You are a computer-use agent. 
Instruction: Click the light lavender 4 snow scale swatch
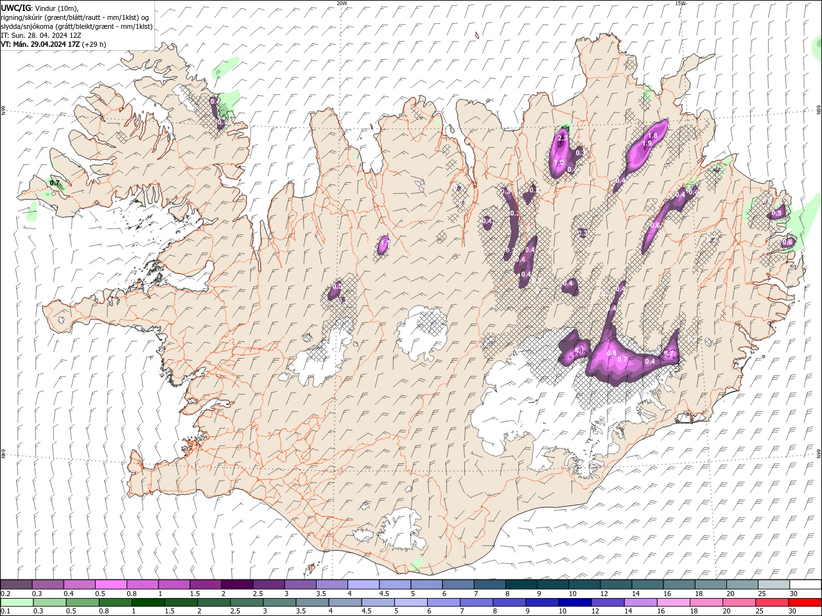point(363,585)
